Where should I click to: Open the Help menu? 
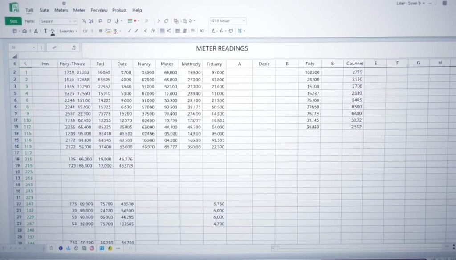coord(137,10)
